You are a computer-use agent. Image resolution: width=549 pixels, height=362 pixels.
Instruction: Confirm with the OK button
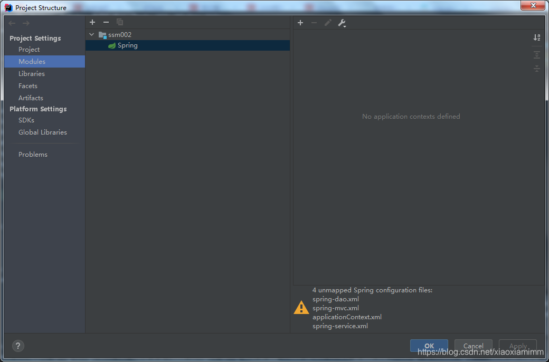coord(429,346)
